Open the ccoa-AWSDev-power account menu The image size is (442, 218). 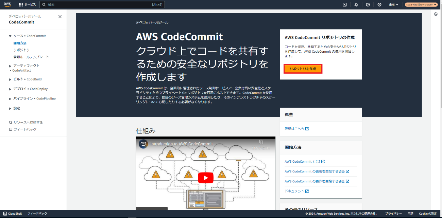(421, 4)
